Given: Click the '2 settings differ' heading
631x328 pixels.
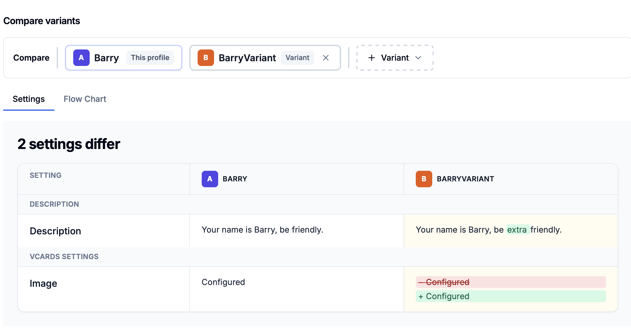Looking at the screenshot, I should coord(69,144).
